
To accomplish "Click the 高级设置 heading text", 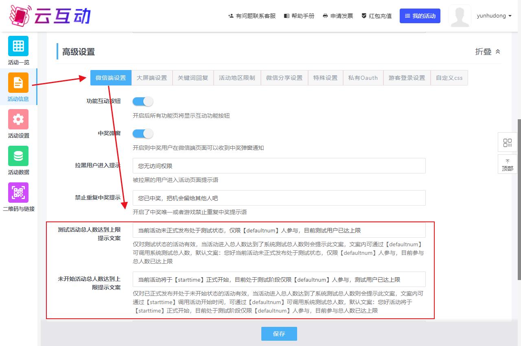I will coord(79,52).
